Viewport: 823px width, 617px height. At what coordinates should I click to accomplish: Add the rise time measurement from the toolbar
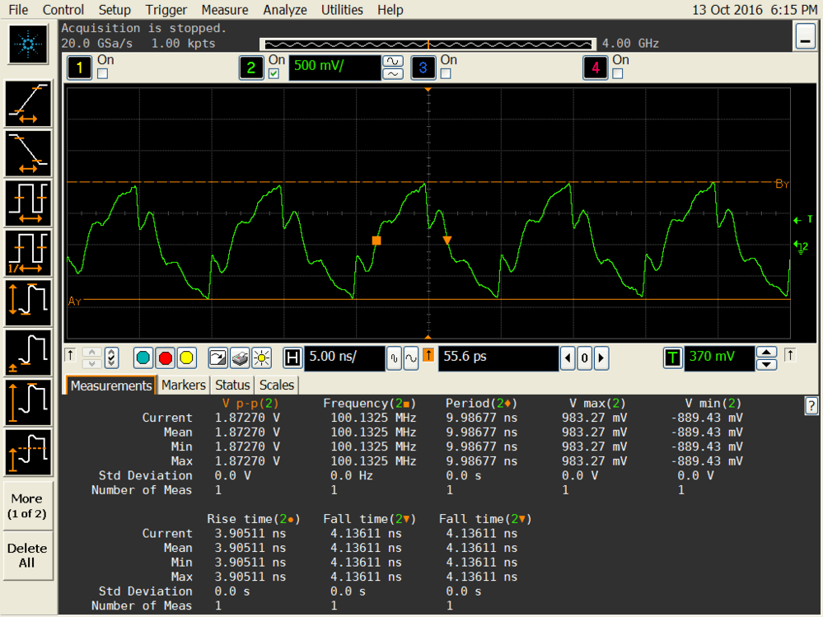pos(28,103)
